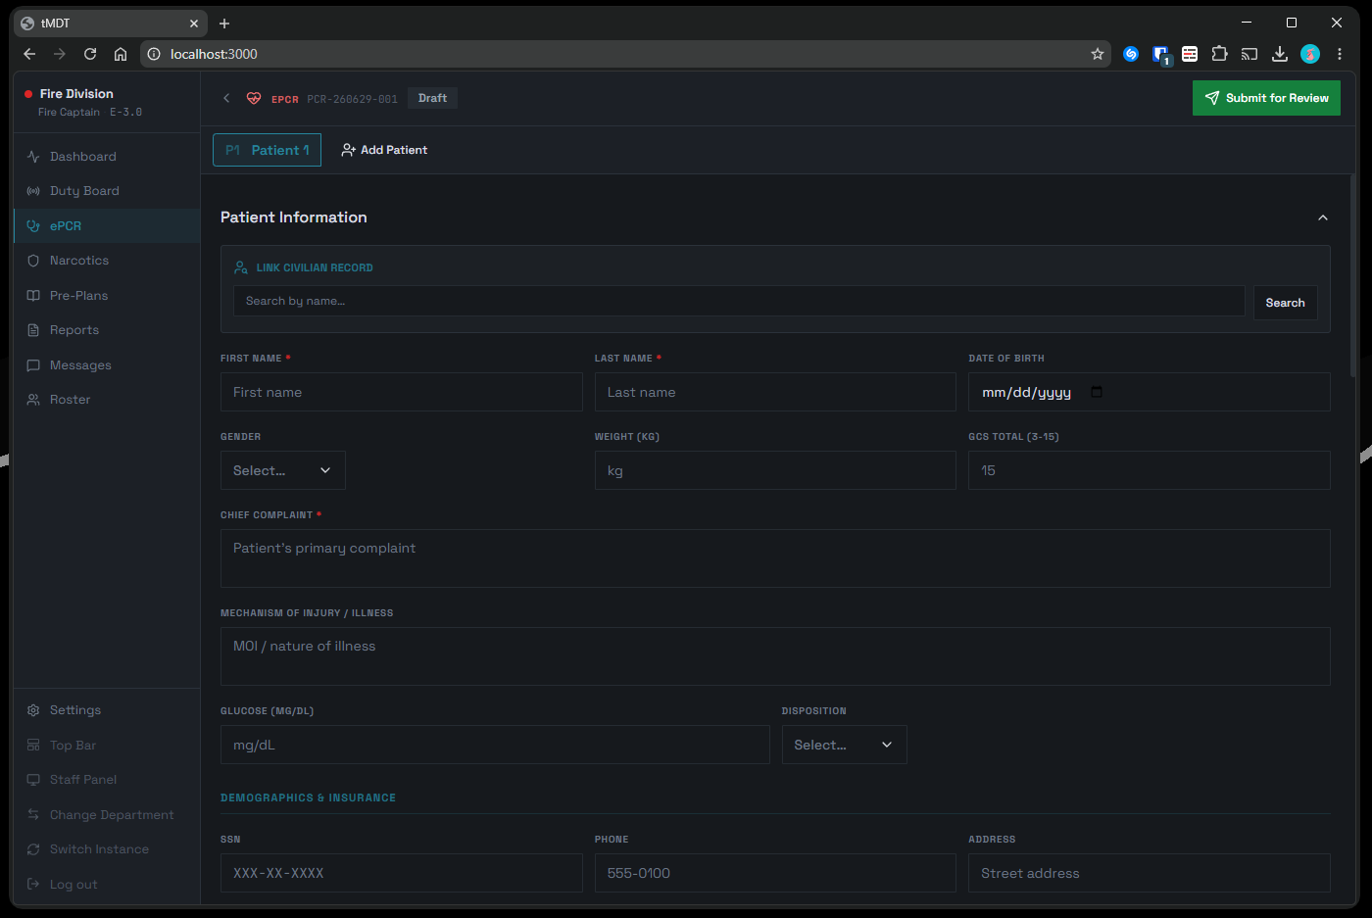Focus the Street address field
Image resolution: width=1372 pixels, height=918 pixels.
pos(1150,873)
